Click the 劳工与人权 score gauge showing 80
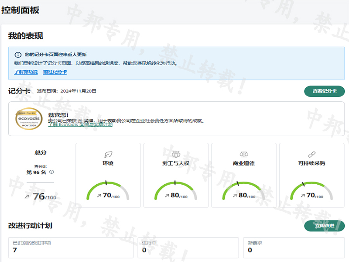This screenshot has width=349, height=262. (176, 191)
